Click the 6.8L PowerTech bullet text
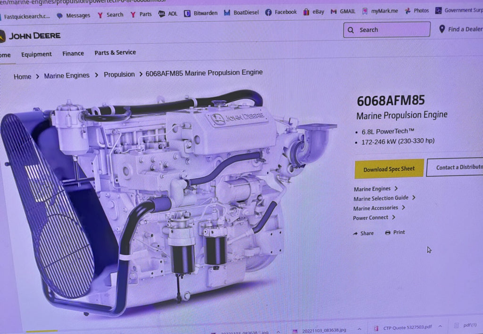This screenshot has width=483, height=334. click(x=388, y=132)
